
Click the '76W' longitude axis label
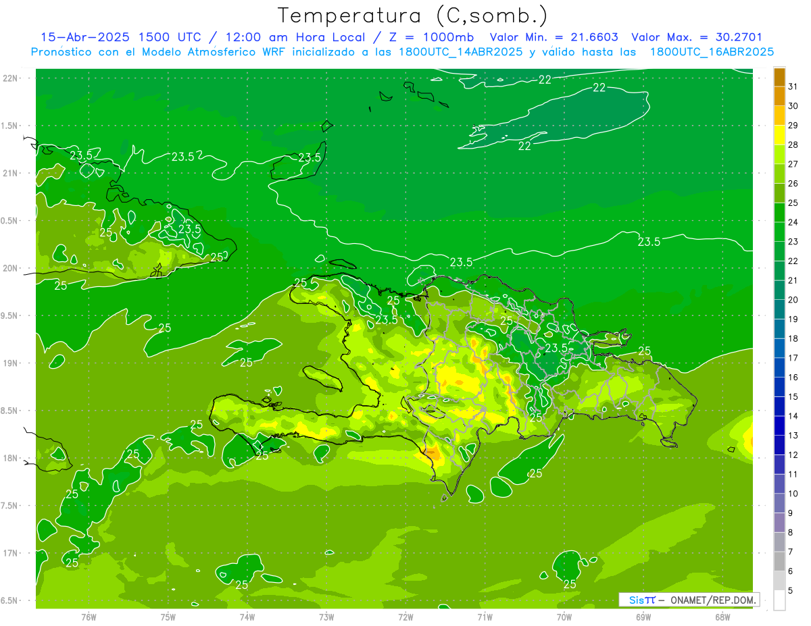coord(89,617)
